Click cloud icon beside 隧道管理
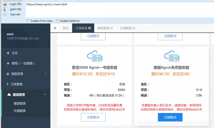 tap(9, 95)
